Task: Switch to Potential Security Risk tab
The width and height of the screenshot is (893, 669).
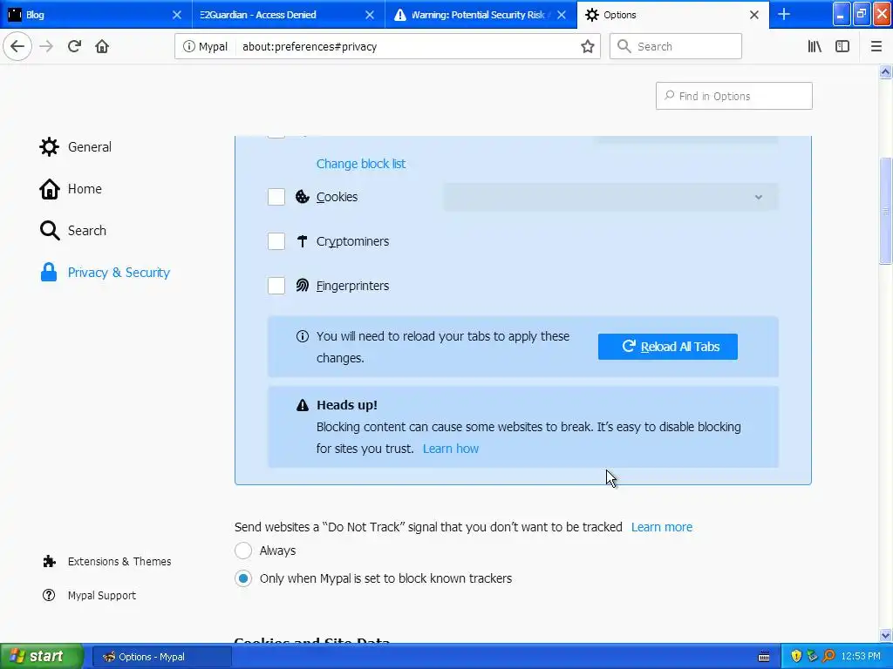Action: click(x=481, y=15)
